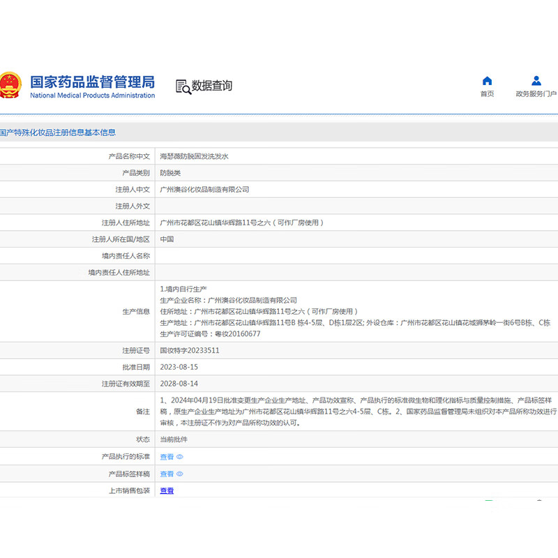Click the 生产信息 field label
Viewport: 558px width, 558px height.
pos(136,311)
